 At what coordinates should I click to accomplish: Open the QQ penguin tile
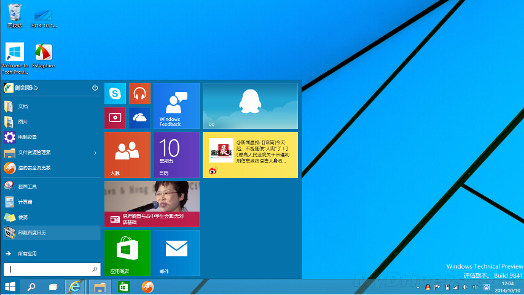(250, 105)
